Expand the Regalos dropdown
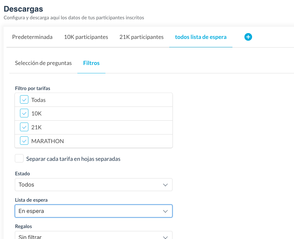 click(x=93, y=236)
